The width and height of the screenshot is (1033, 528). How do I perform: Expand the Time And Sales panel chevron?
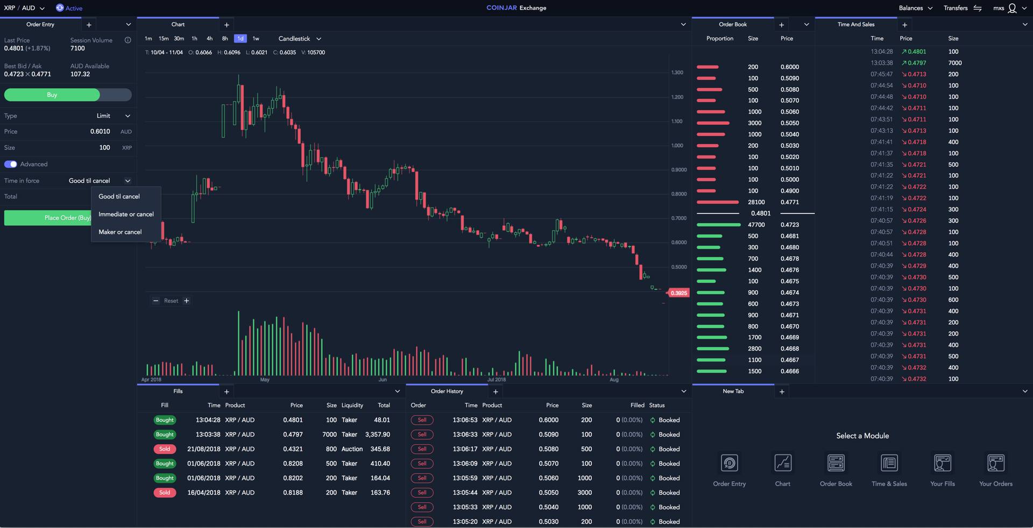[1025, 25]
